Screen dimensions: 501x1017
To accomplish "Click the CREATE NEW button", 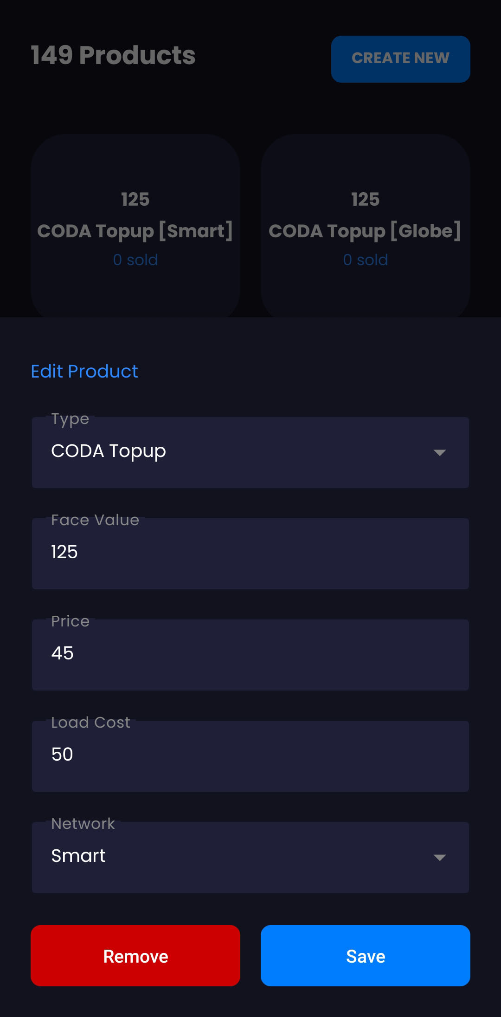I will tap(400, 59).
